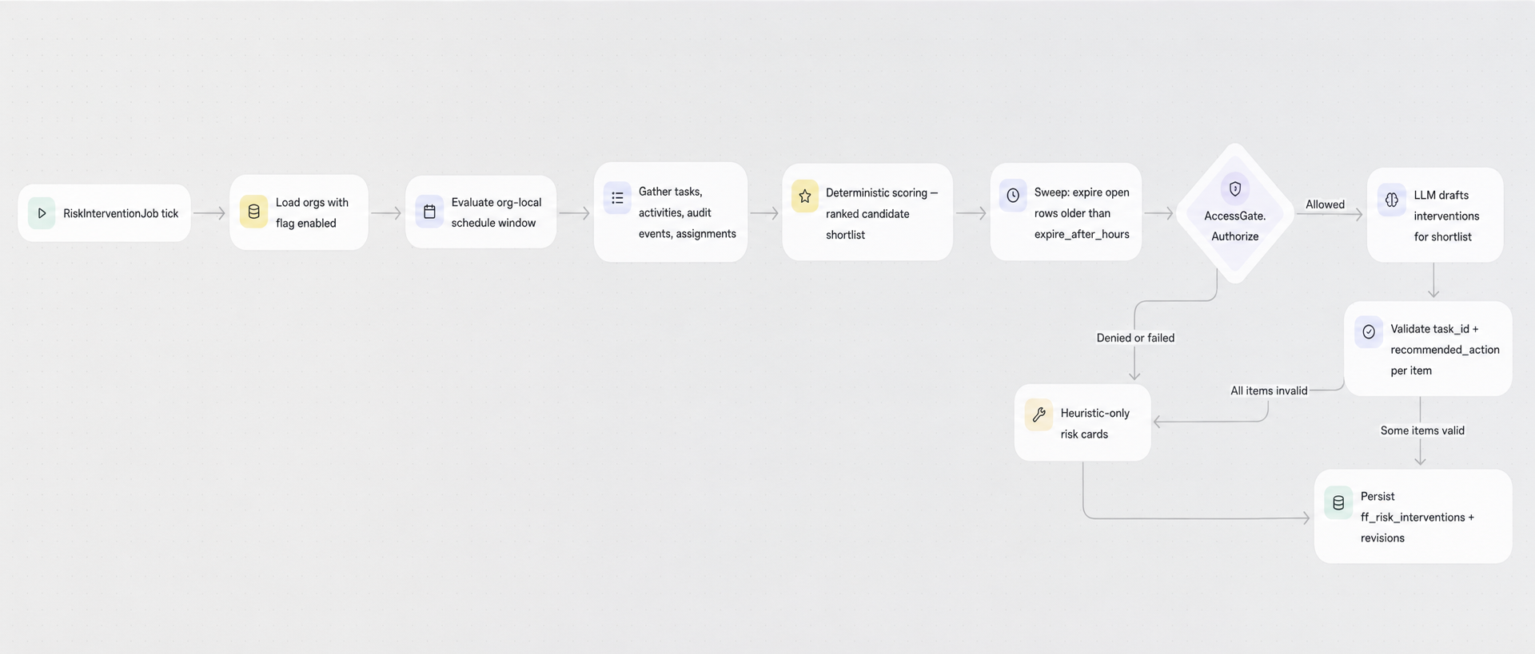The width and height of the screenshot is (1535, 654).
Task: Click the play icon on RiskInterventionJob tick
Action: pos(42,213)
